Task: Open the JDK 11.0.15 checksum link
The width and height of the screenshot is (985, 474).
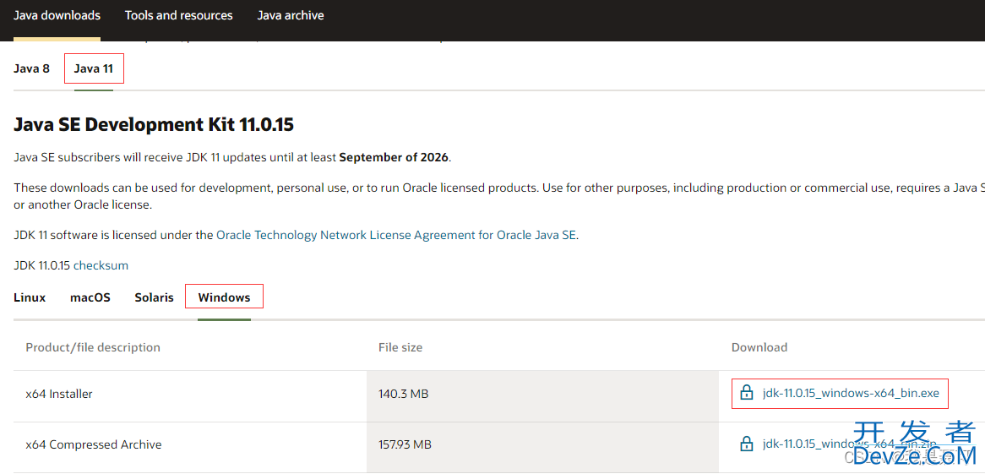Action: tap(101, 265)
